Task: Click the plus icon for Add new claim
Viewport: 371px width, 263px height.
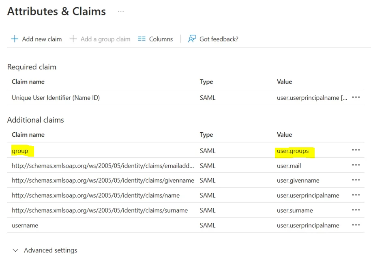Action: [15, 39]
